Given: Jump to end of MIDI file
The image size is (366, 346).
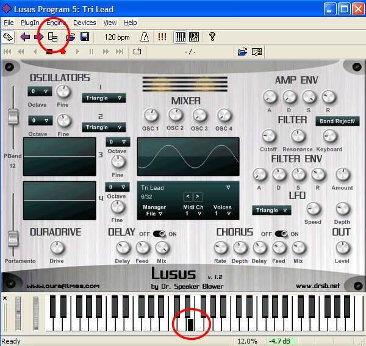Looking at the screenshot, I should (120, 52).
